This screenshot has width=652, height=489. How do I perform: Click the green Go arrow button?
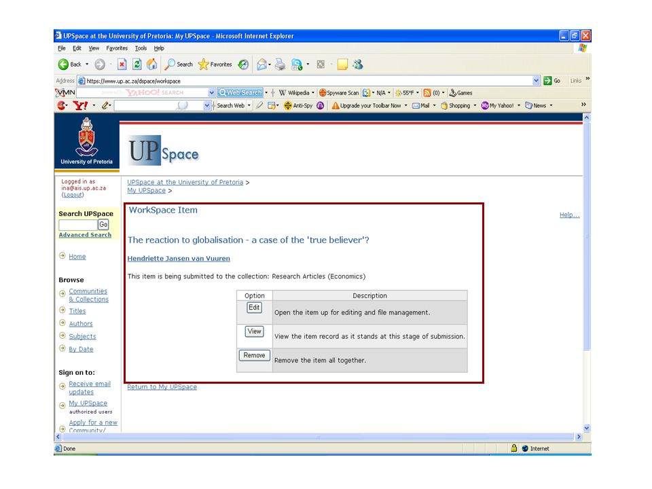tap(547, 81)
